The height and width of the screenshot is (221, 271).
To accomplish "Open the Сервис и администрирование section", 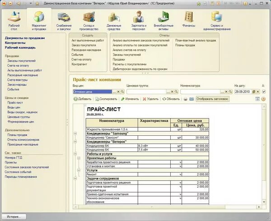I will (x=217, y=21).
